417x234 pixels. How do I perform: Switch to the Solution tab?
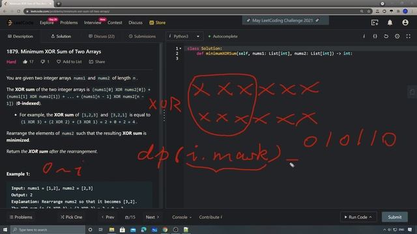click(61, 36)
